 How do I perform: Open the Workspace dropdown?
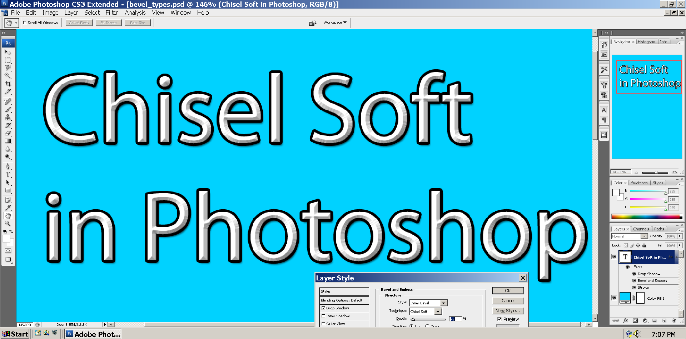pos(335,23)
